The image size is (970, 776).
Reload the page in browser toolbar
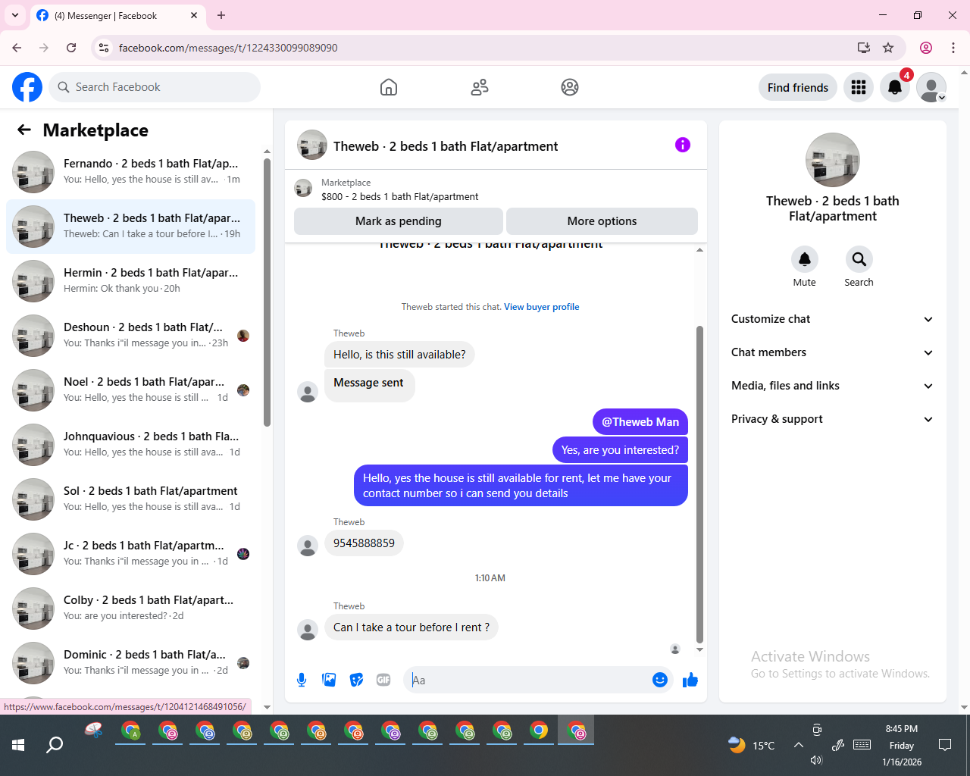71,48
